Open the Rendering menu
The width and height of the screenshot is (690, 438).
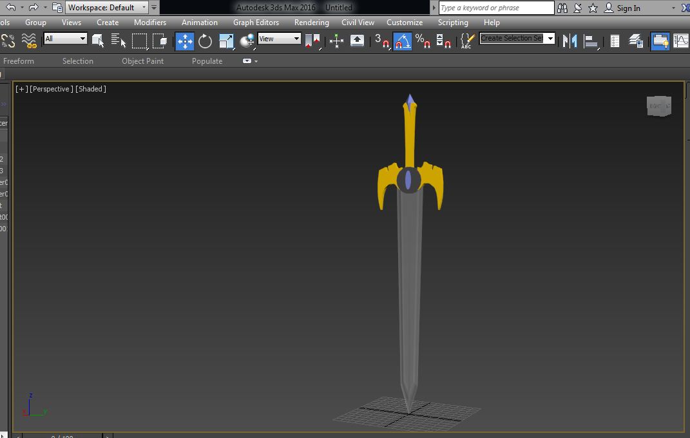coord(312,23)
